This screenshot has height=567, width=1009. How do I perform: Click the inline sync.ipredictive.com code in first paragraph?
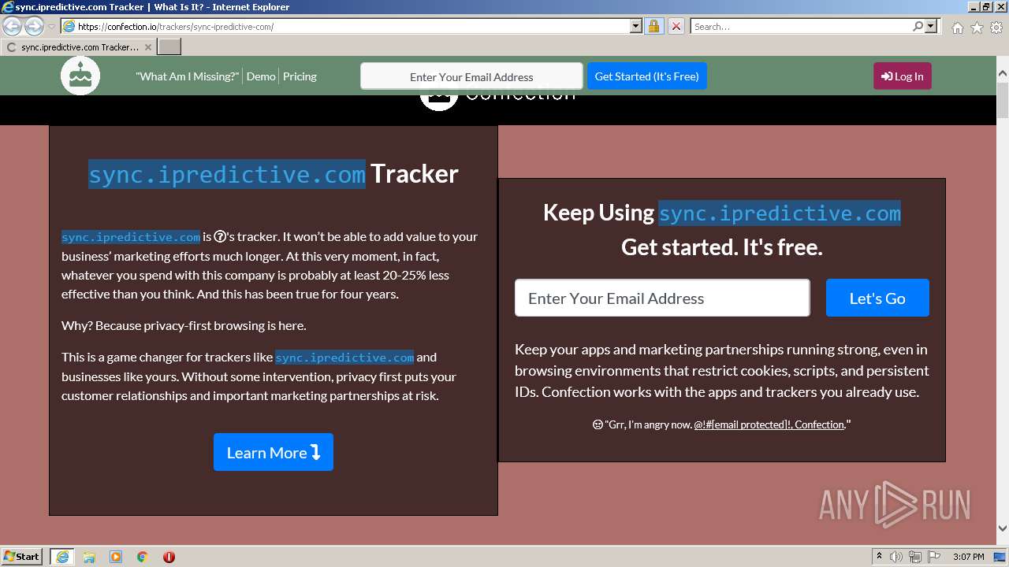[x=131, y=237]
